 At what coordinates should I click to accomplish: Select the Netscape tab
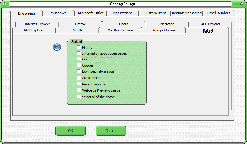167,24
